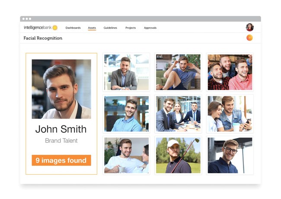Click the 9 images found button

[61, 160]
